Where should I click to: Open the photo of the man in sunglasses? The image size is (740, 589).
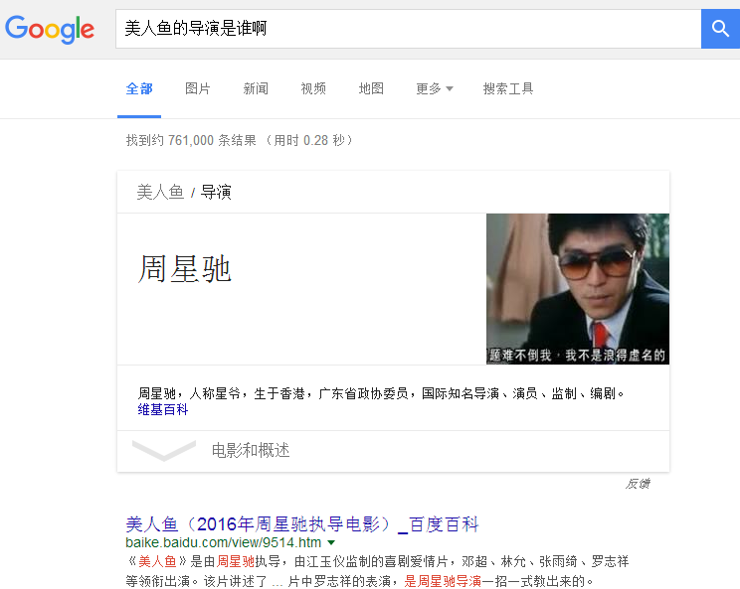coord(578,289)
